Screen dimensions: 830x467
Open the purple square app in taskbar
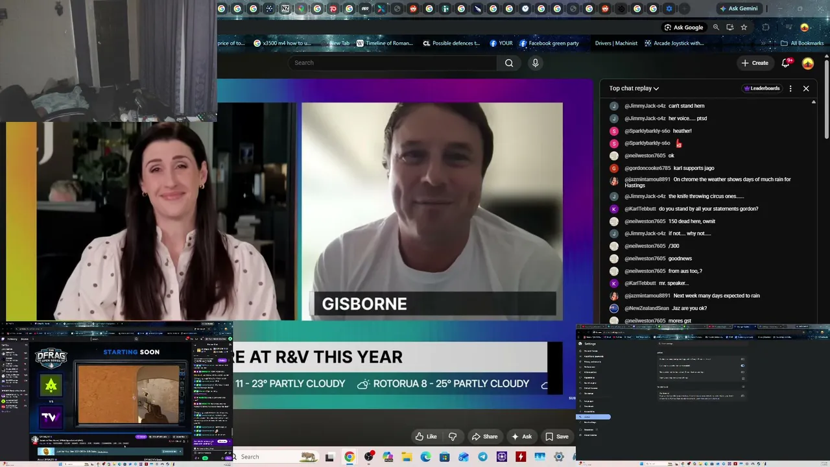(x=502, y=457)
